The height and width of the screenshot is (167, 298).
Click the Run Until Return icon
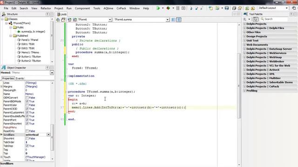point(202,8)
